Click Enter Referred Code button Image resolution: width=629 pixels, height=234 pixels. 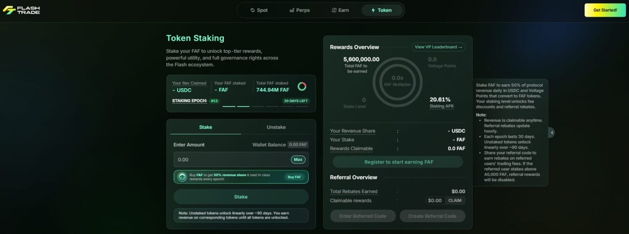coord(363,216)
